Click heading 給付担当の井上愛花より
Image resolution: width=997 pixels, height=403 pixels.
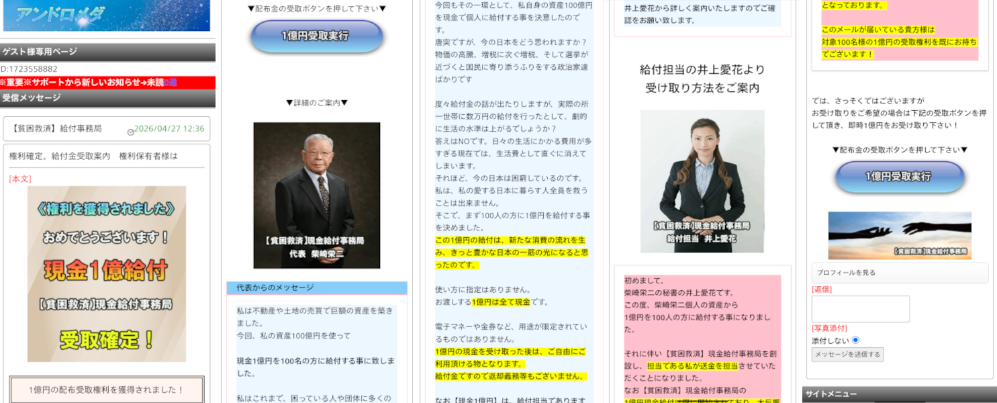tap(702, 69)
